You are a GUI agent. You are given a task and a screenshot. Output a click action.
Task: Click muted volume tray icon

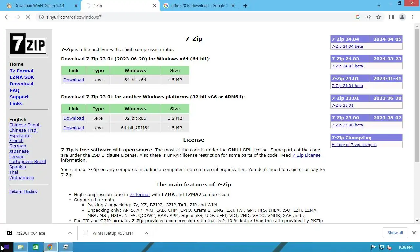pyautogui.click(x=389, y=247)
